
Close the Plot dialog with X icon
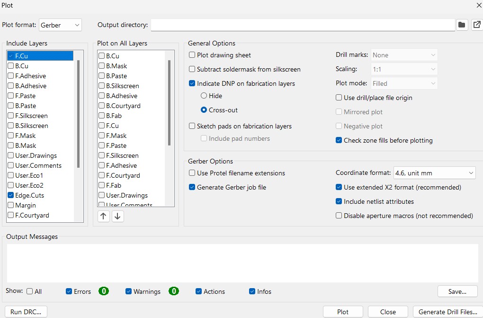point(478,5)
